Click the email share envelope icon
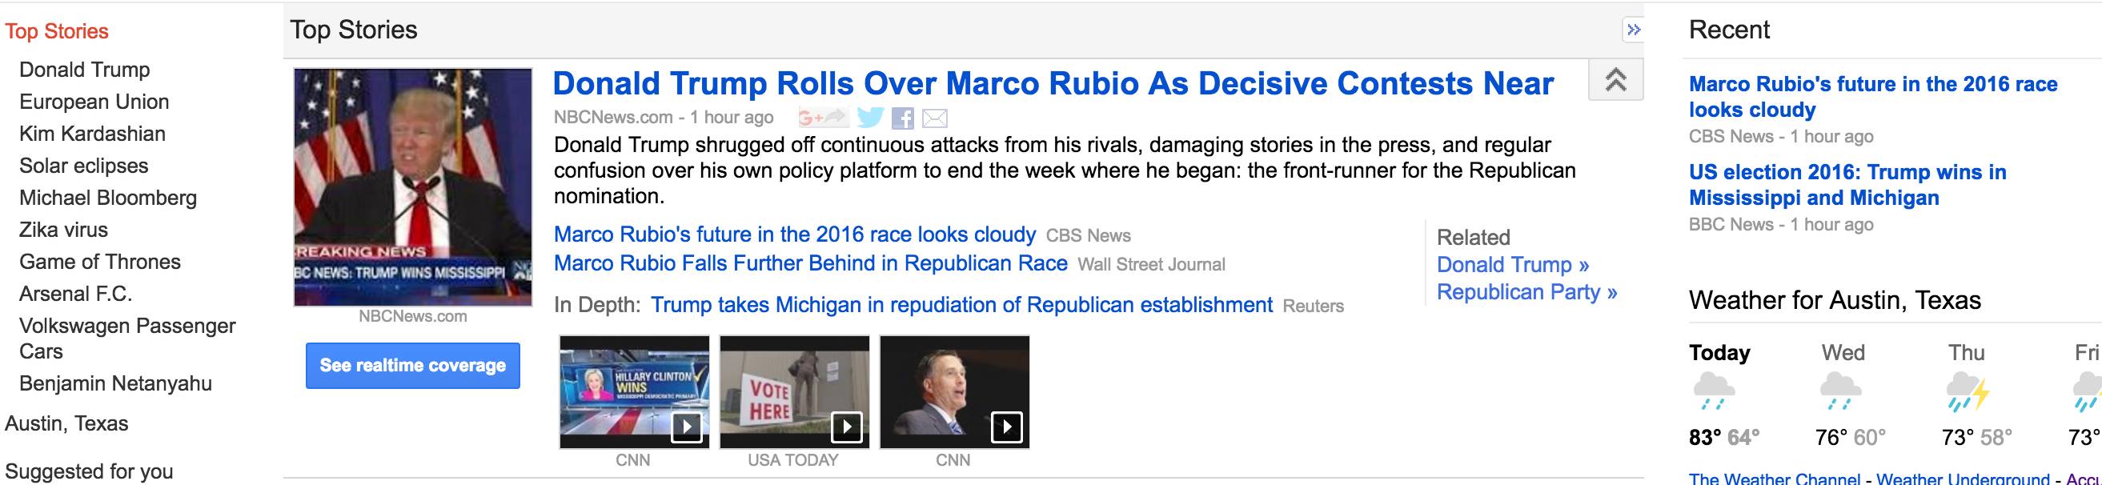The height and width of the screenshot is (485, 2102). 934,119
